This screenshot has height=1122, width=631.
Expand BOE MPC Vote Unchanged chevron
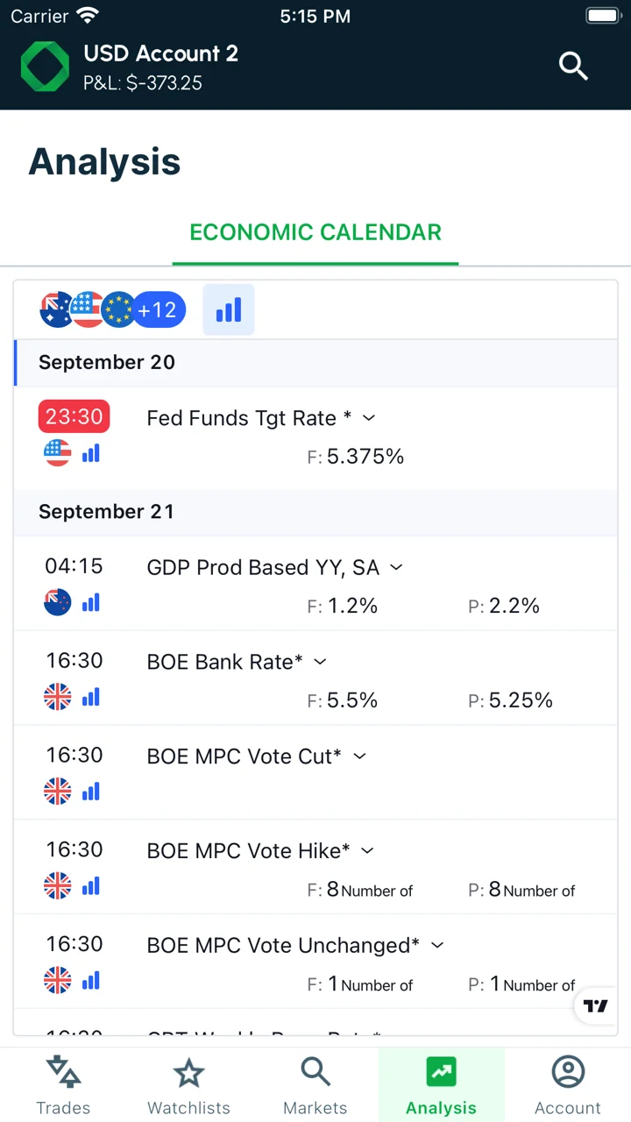coord(437,945)
